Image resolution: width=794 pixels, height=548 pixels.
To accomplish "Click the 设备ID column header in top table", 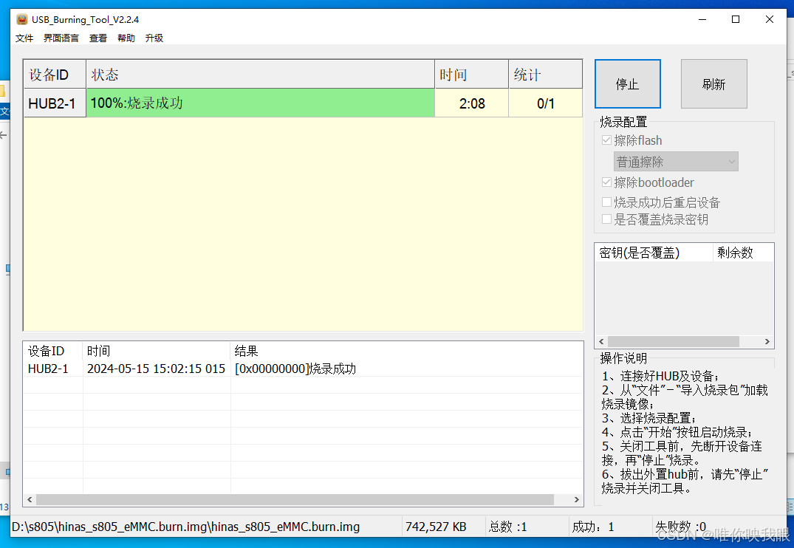I will tap(55, 75).
